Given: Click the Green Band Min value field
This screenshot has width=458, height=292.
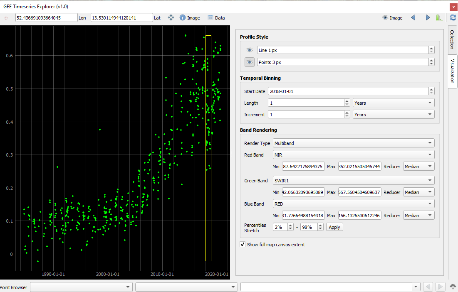Looking at the screenshot, I should [304, 192].
